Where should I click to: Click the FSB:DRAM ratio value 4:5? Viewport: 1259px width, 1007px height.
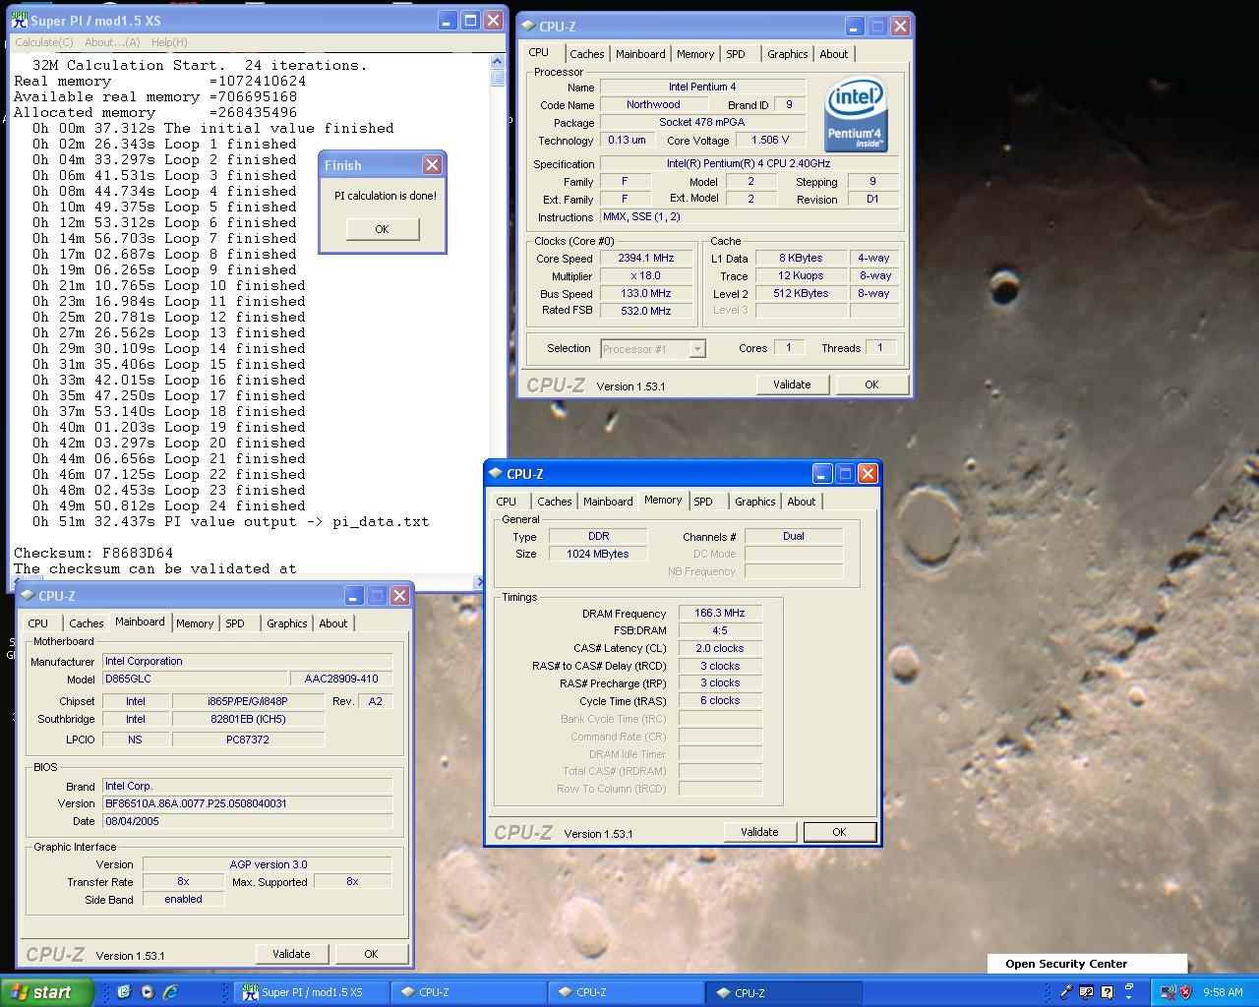click(720, 630)
